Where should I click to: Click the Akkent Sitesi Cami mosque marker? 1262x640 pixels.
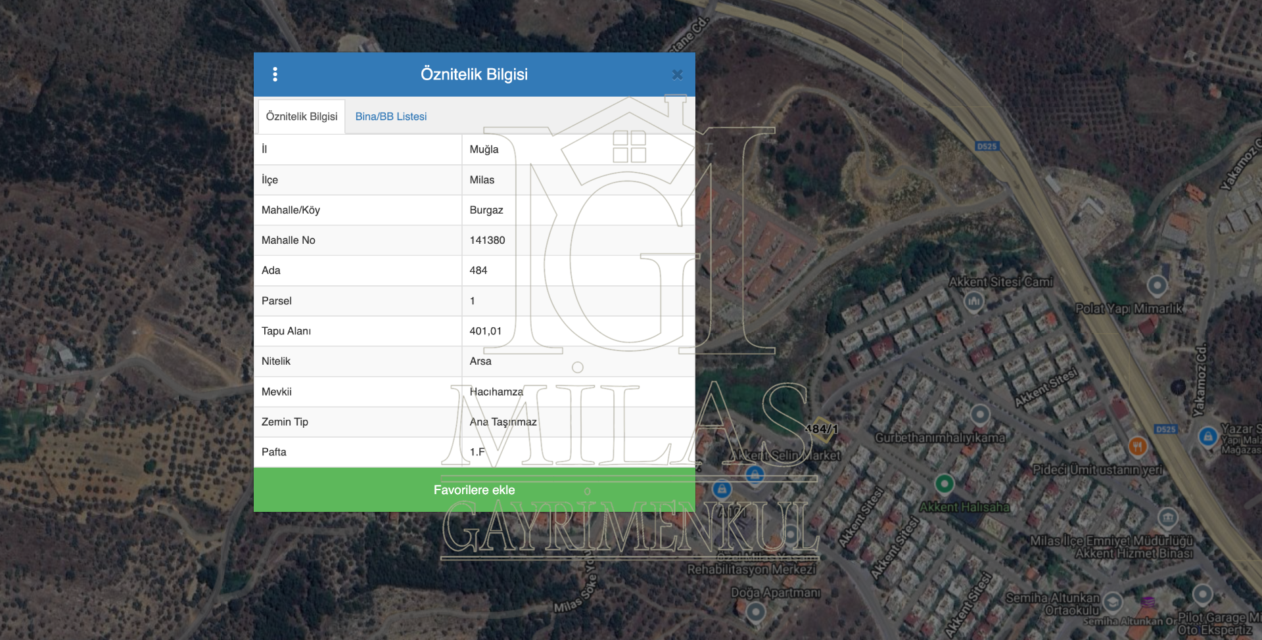point(973,301)
